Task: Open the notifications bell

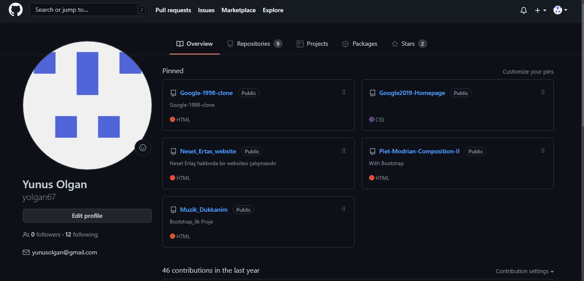Action: pos(524,10)
